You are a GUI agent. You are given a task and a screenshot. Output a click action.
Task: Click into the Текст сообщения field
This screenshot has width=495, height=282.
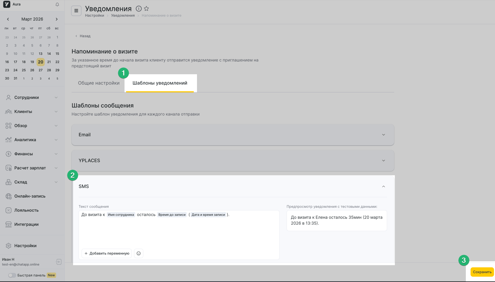(x=179, y=230)
